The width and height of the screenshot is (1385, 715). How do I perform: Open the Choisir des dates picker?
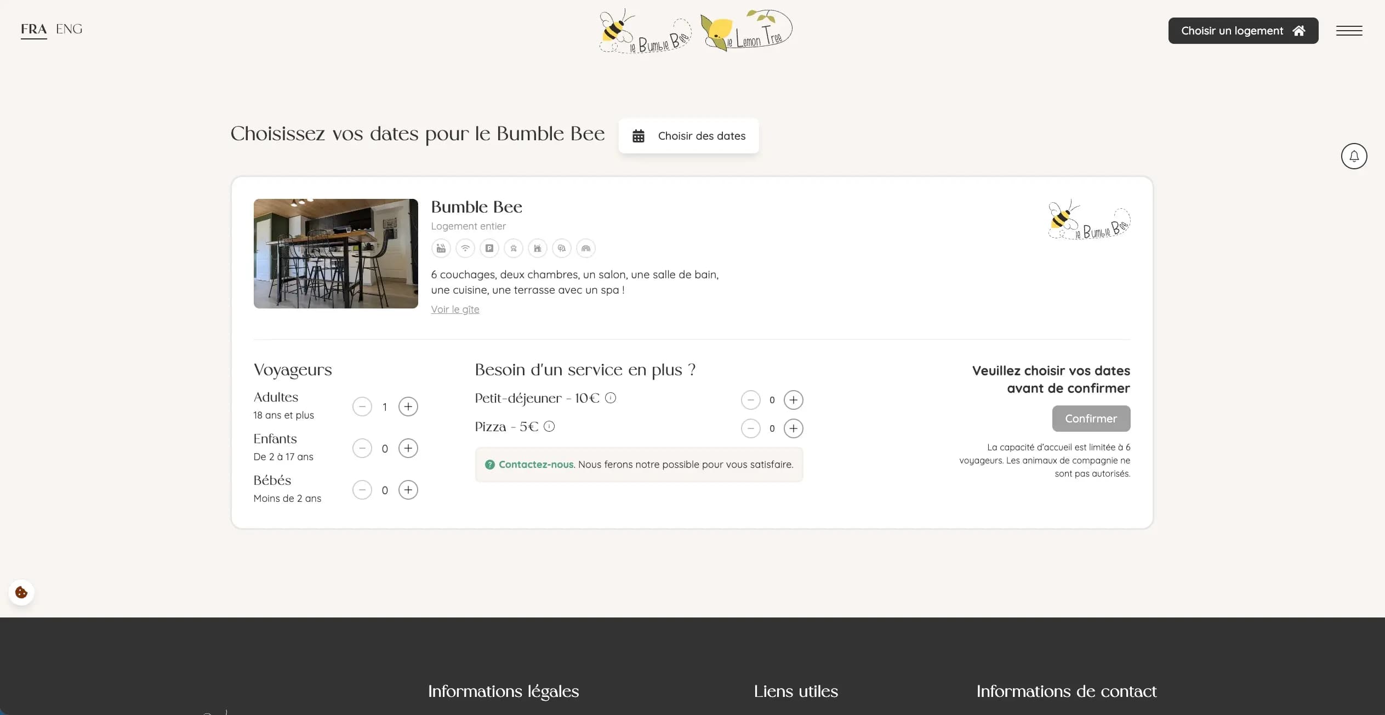[688, 136]
